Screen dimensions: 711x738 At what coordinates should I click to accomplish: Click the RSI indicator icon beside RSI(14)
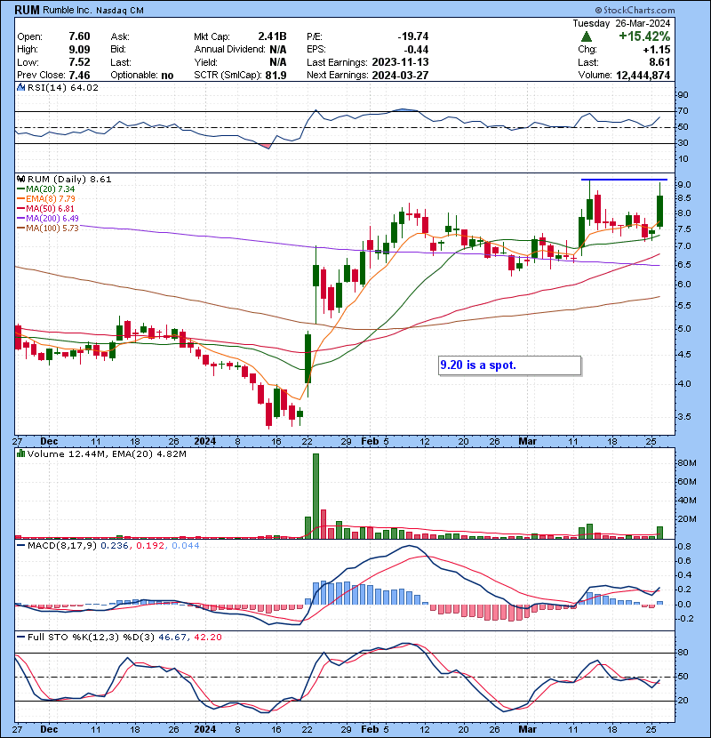click(x=20, y=87)
